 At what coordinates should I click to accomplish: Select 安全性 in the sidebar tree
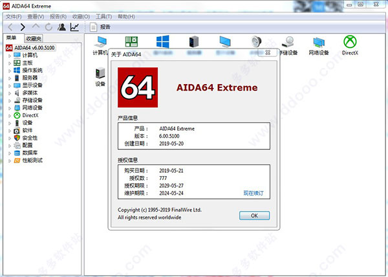pos(30,138)
